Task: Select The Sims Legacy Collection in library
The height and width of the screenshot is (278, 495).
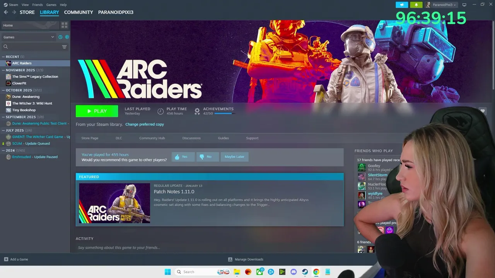Action: [x=35, y=77]
